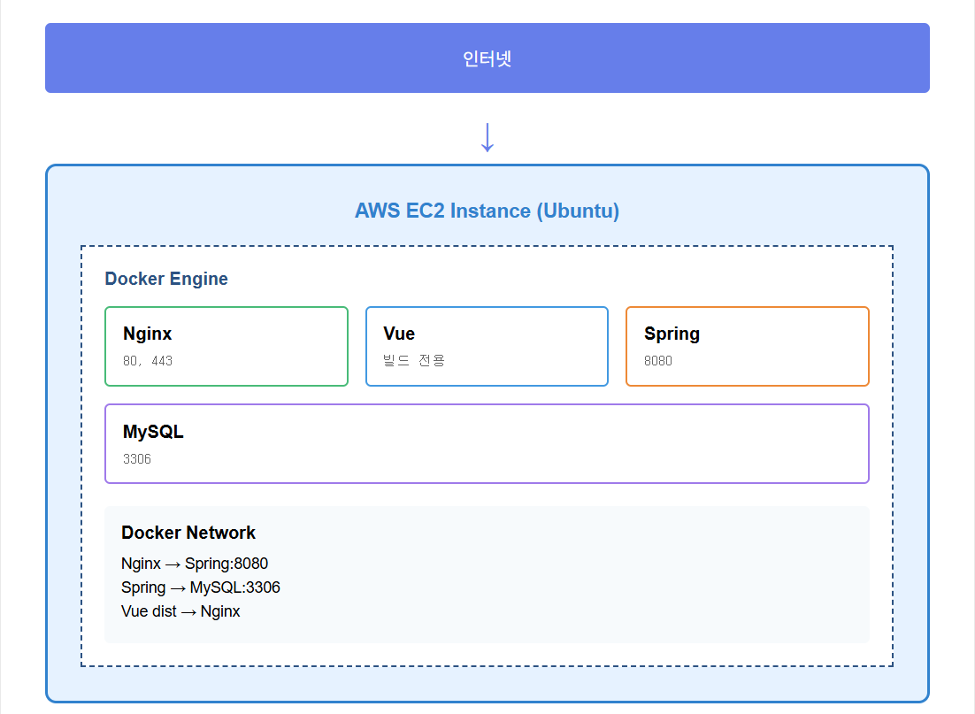975x714 pixels.
Task: Select the Nginx container title
Action: (x=148, y=334)
